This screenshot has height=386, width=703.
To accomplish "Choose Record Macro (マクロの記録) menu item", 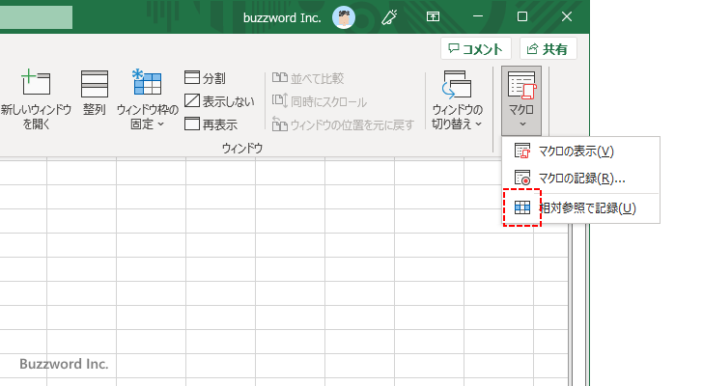I will [x=580, y=178].
